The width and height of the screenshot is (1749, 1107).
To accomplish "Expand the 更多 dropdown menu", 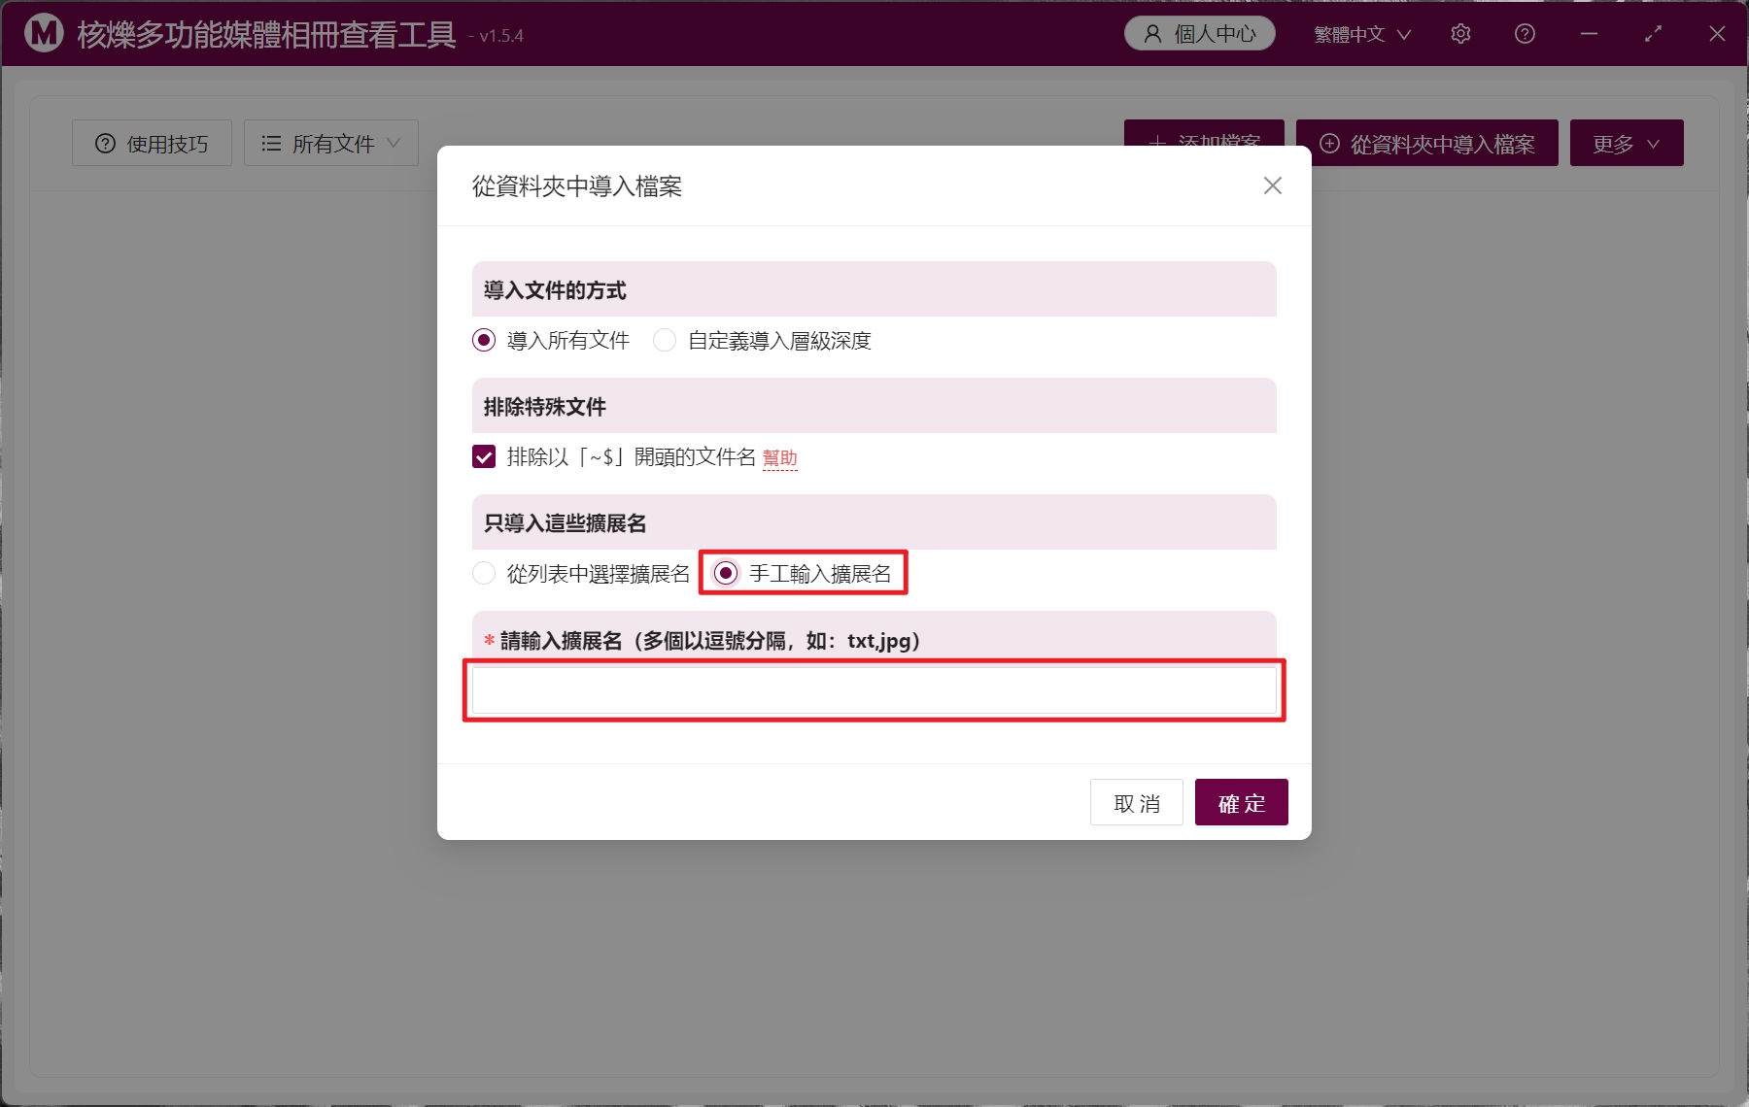I will click(1627, 144).
